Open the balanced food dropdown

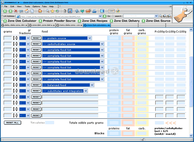pyautogui.click(x=92, y=85)
